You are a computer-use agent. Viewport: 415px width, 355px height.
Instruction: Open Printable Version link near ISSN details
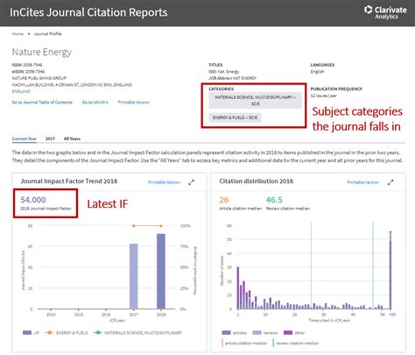(134, 102)
